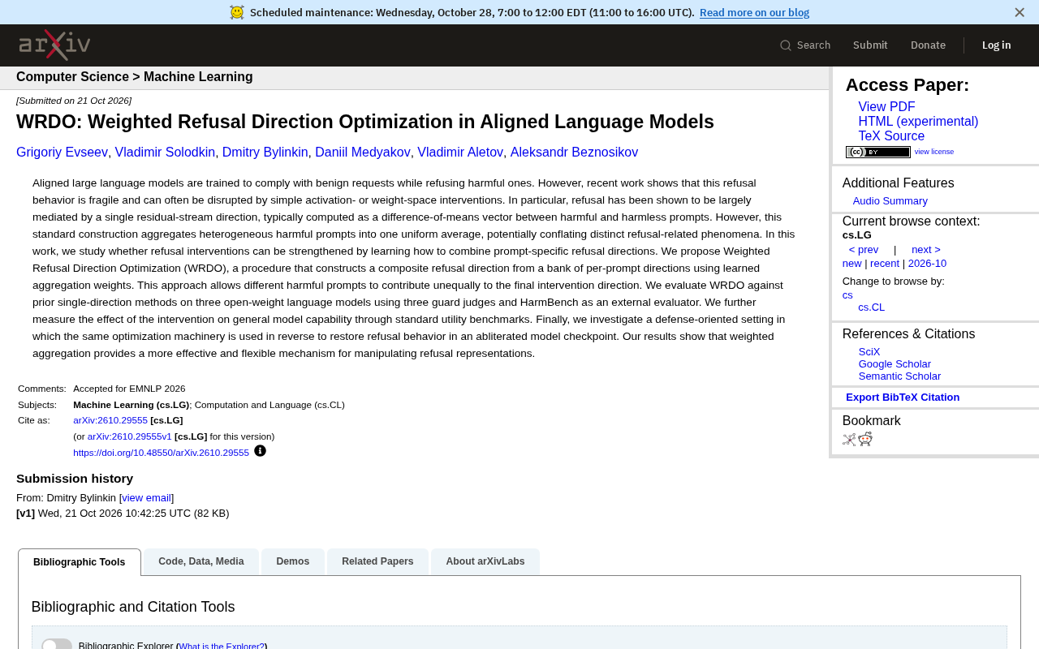The width and height of the screenshot is (1039, 649).
Task: Open the DOI link for arXiv.2610.29555
Action: pyautogui.click(x=161, y=453)
